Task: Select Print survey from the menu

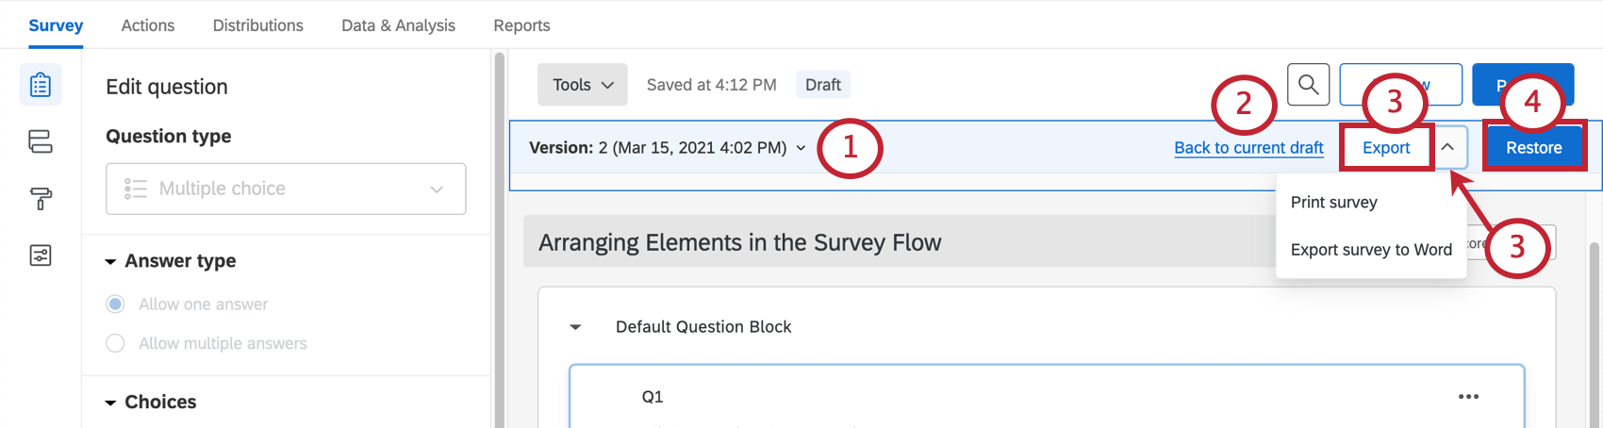Action: (1333, 203)
